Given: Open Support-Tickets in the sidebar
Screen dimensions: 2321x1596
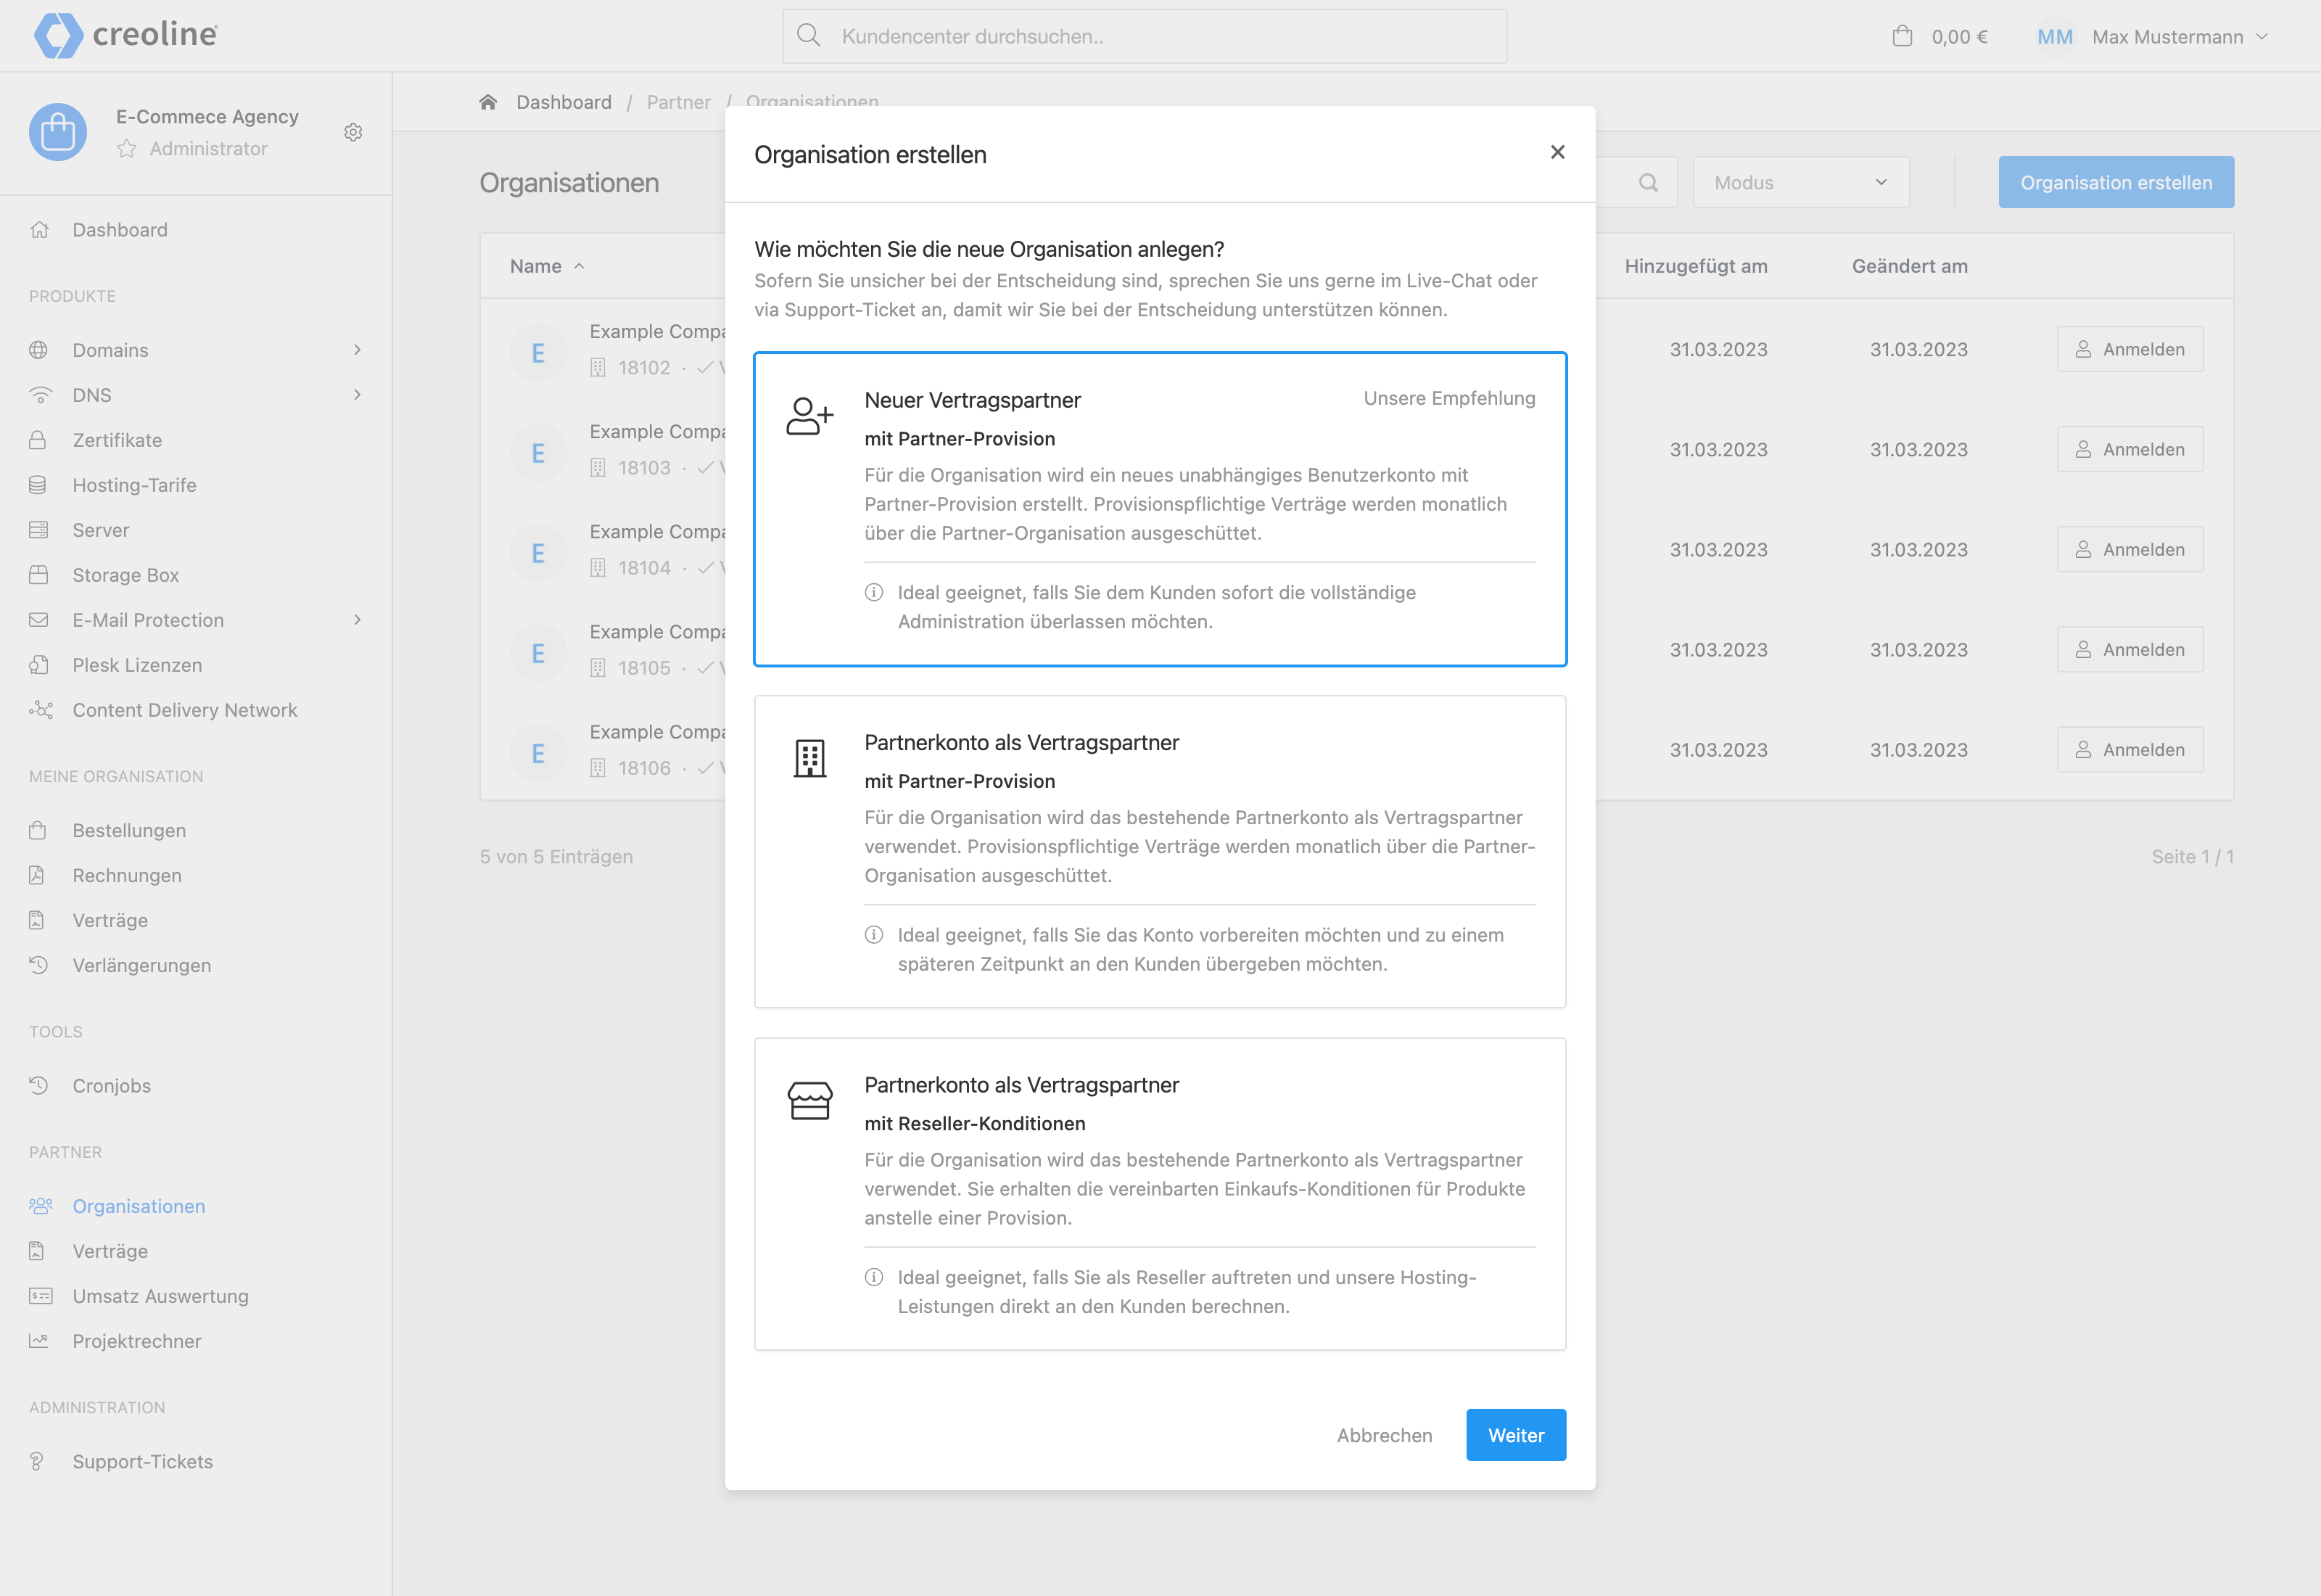Looking at the screenshot, I should click(x=142, y=1462).
